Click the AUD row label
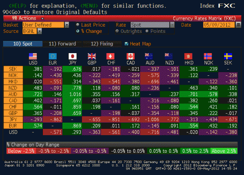244x175 pixels. coord(13,94)
